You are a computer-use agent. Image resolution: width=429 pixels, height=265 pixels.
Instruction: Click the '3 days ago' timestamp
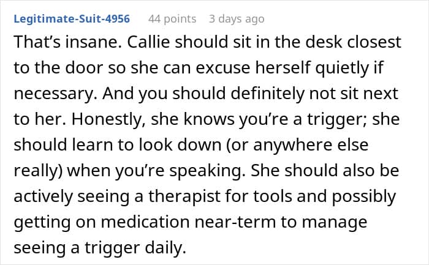pyautogui.click(x=237, y=19)
